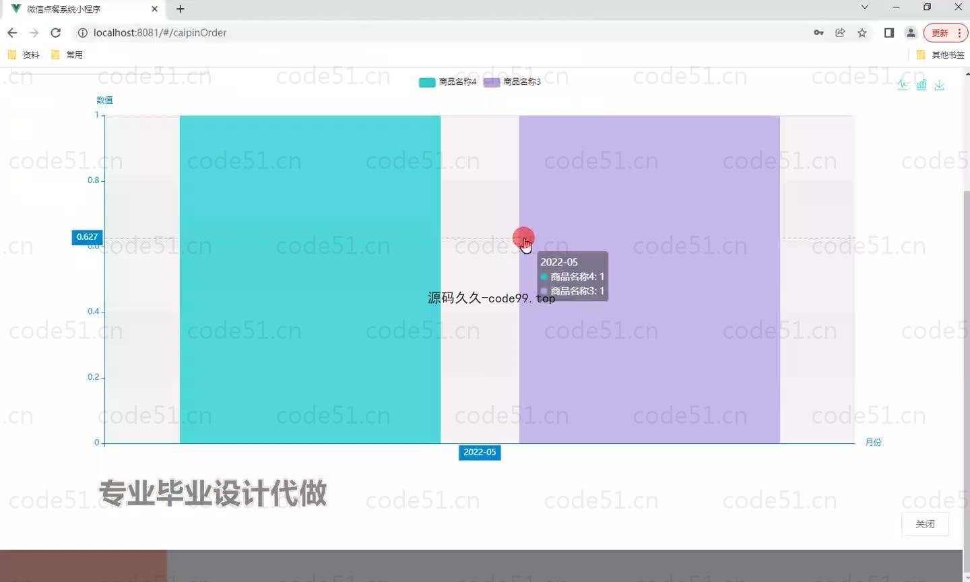Click the address bar URL
The image size is (970, 582).
tap(160, 32)
